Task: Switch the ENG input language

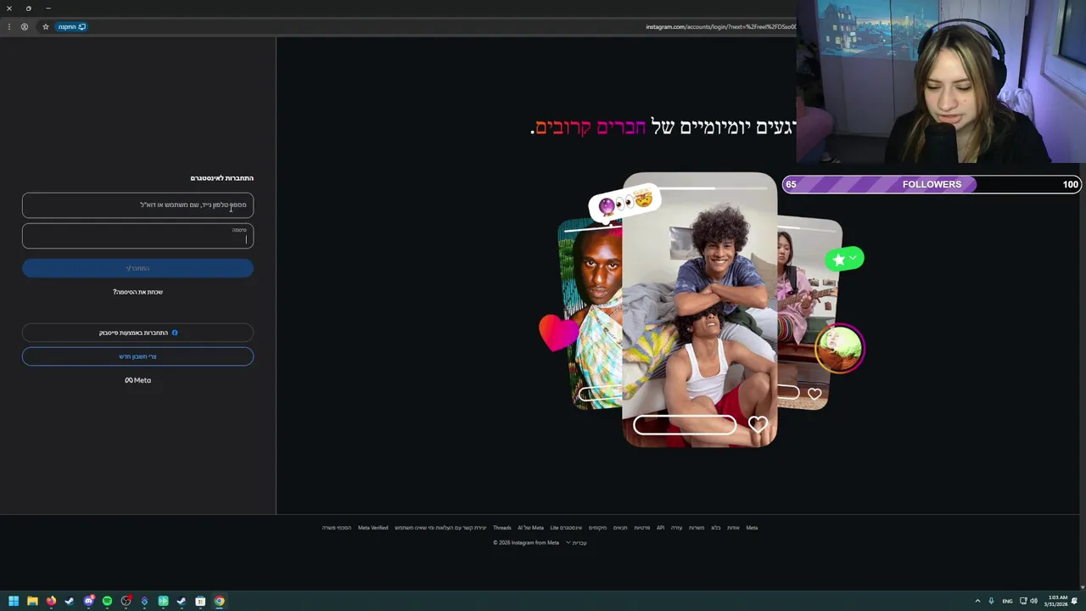Action: [x=1007, y=601]
